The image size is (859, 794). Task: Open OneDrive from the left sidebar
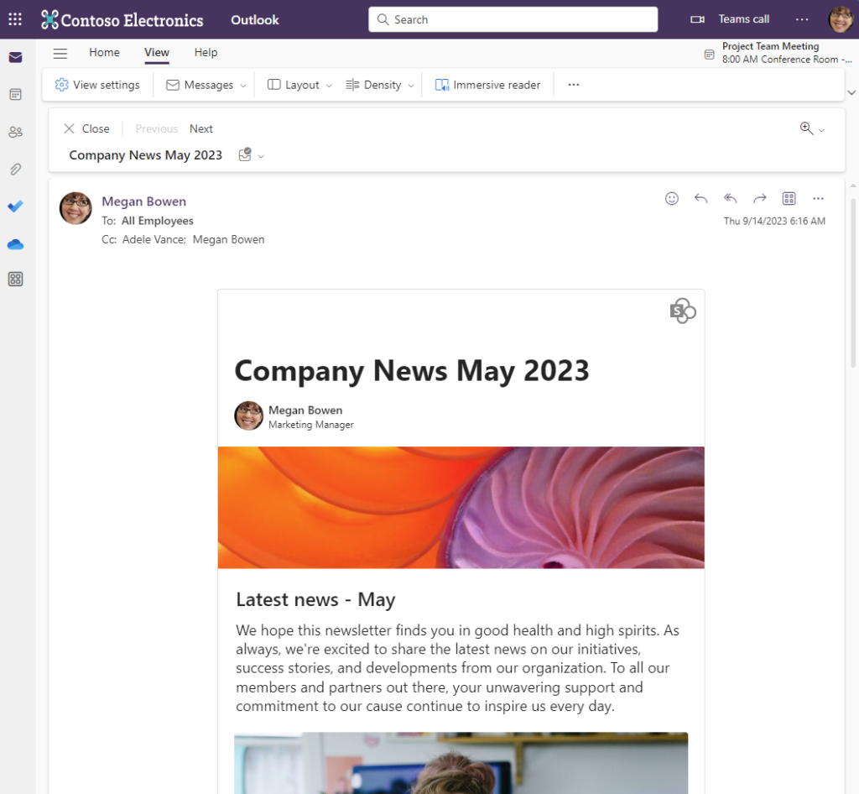[x=15, y=244]
